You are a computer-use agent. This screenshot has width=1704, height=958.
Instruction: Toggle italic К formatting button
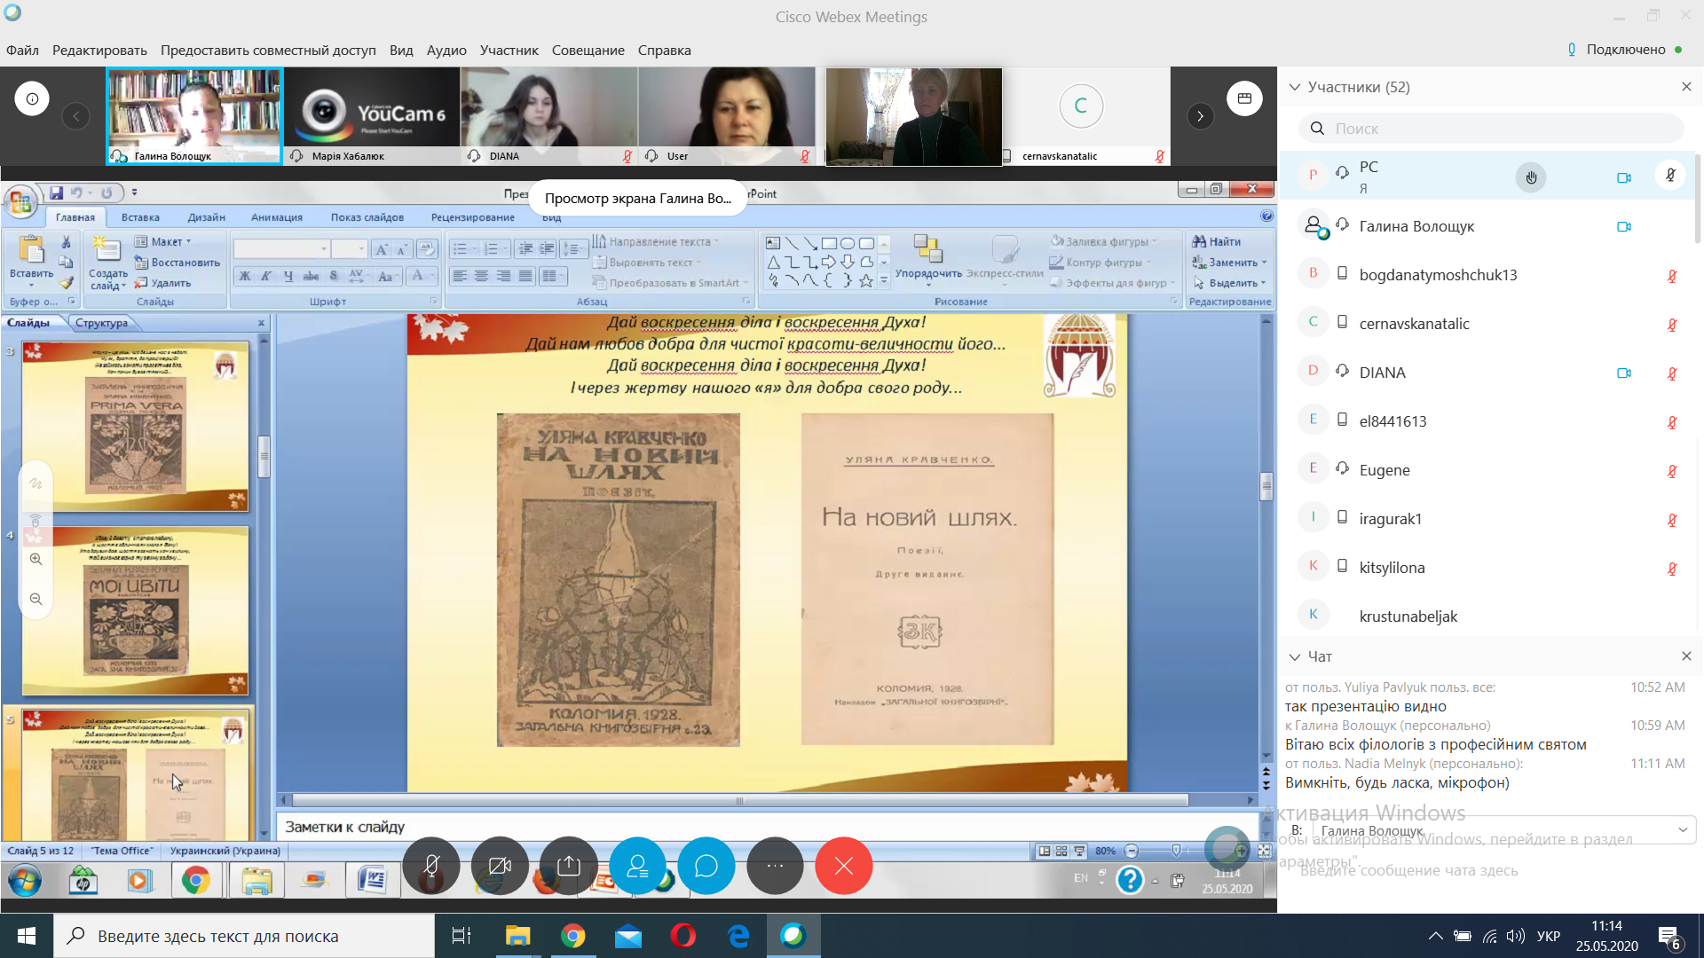pyautogui.click(x=266, y=276)
